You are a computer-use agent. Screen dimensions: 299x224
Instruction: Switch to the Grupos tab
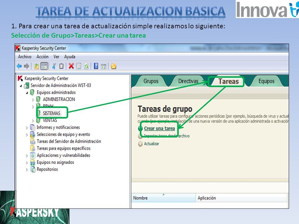click(151, 81)
